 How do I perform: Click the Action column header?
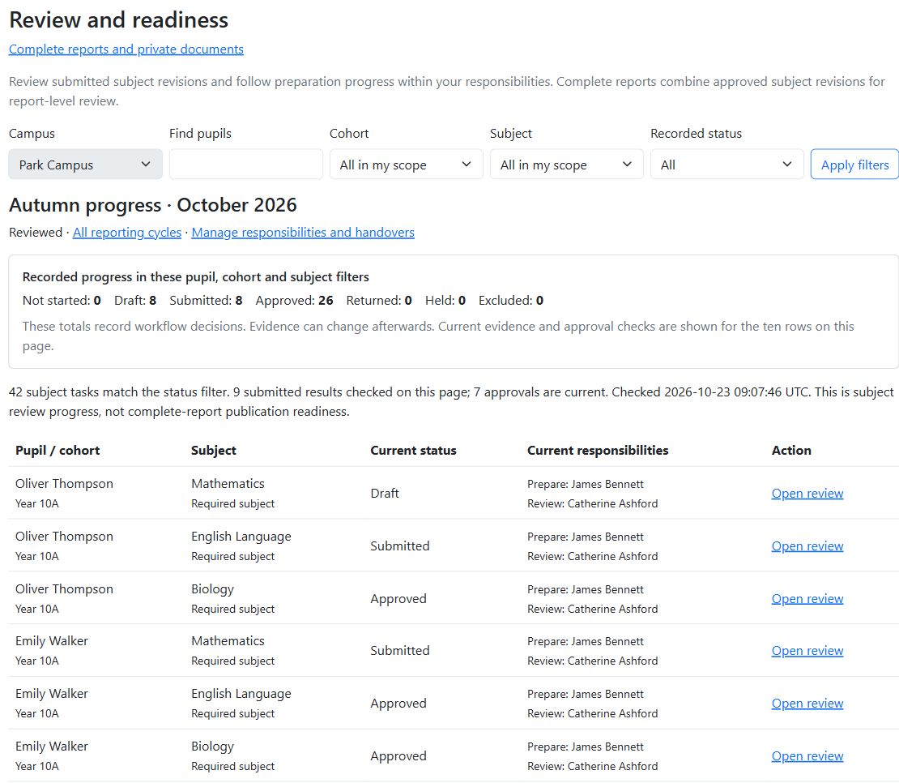click(791, 451)
